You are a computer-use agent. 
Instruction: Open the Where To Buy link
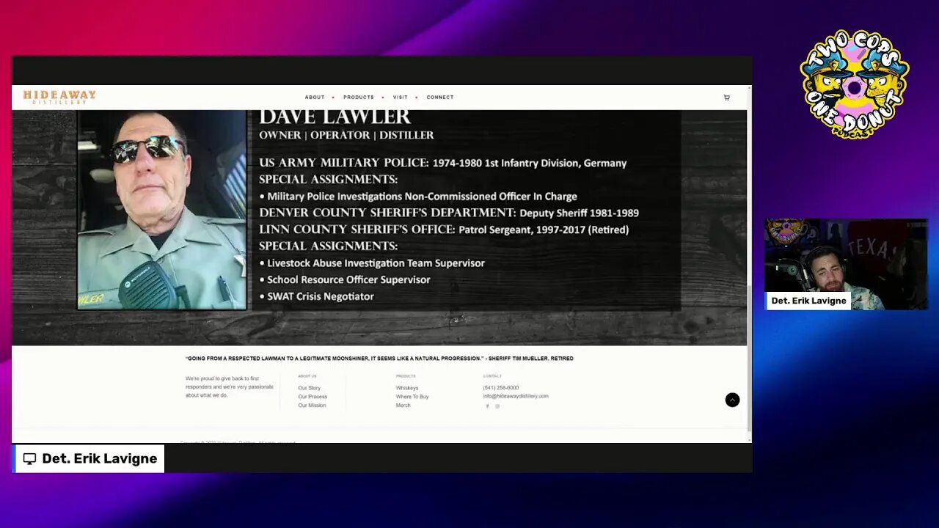412,397
